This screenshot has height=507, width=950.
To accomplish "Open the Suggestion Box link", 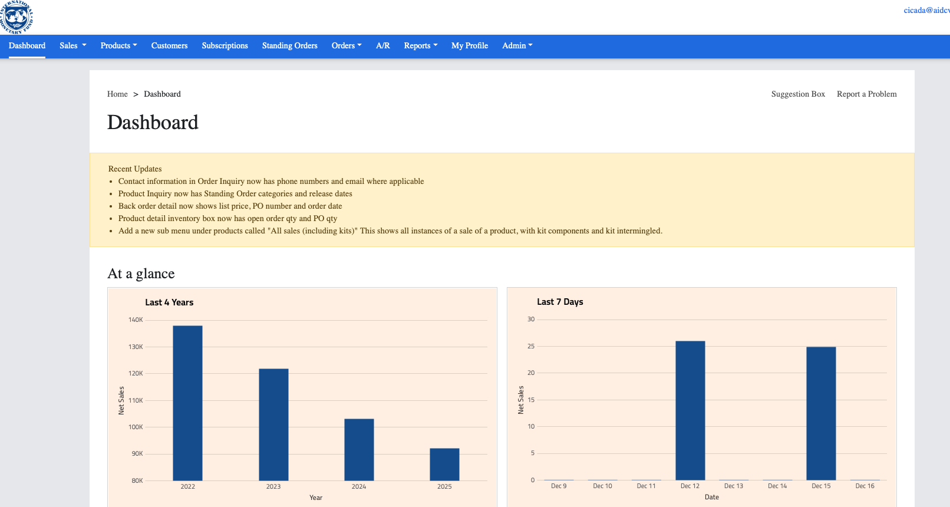I will 798,94.
